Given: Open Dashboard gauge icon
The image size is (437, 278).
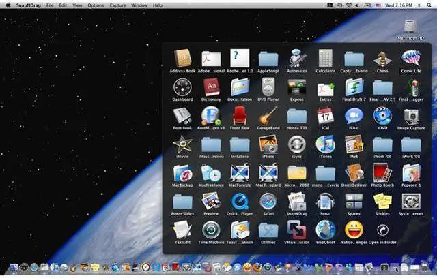Looking at the screenshot, I should pos(182,87).
